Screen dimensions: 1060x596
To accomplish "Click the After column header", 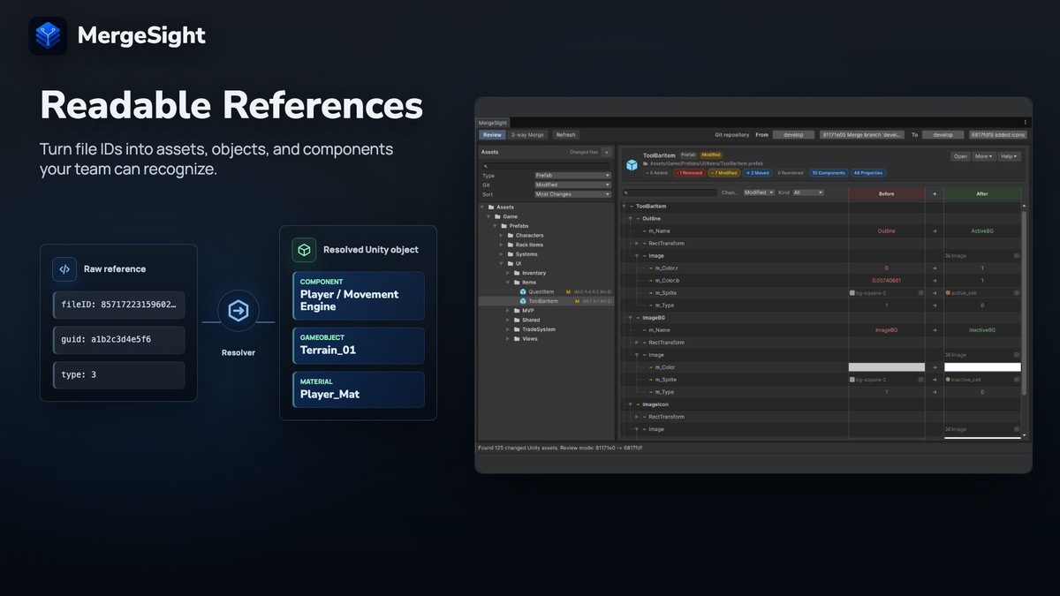I will tap(982, 193).
